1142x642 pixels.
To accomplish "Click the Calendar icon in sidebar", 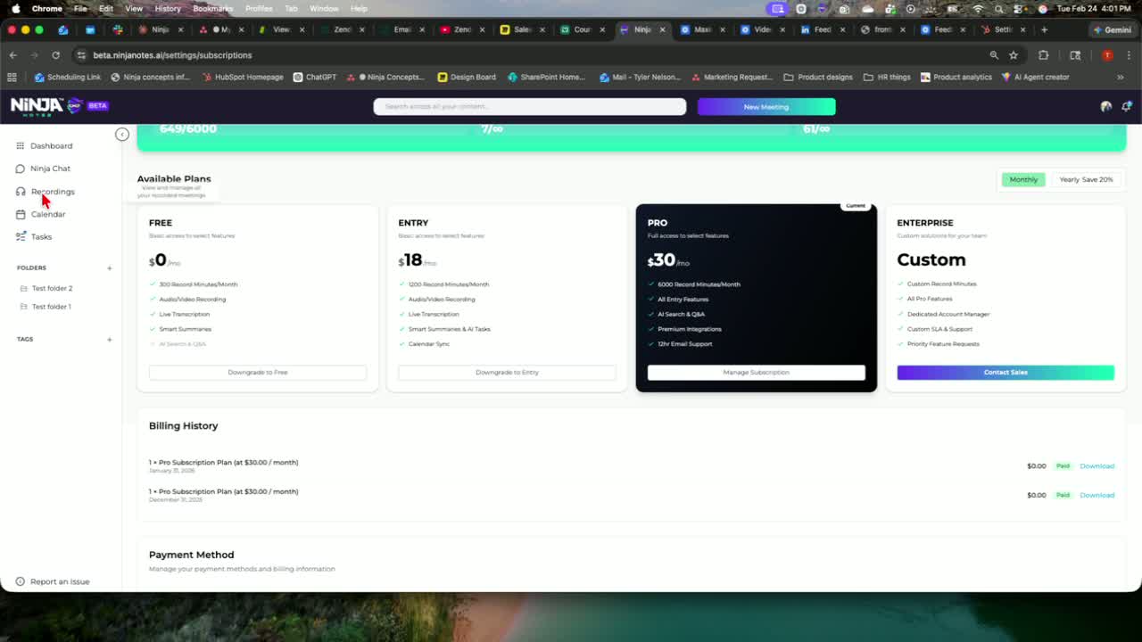I will pyautogui.click(x=21, y=214).
